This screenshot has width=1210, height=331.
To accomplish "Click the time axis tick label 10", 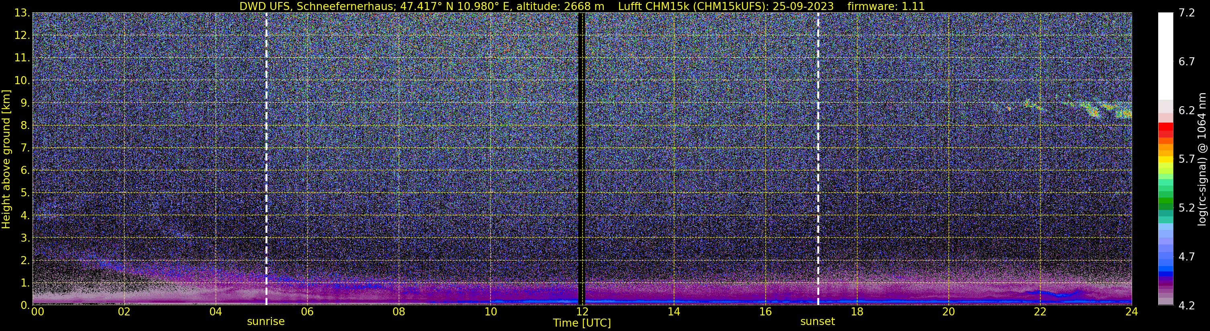I will [490, 312].
